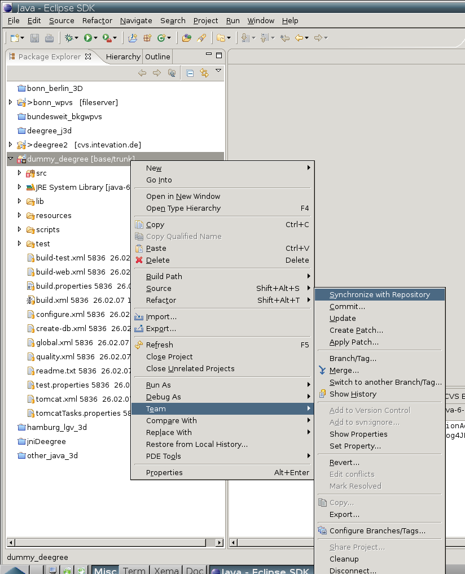
Task: Click the Package Explorer horizontal scrollbar
Action: [110, 542]
